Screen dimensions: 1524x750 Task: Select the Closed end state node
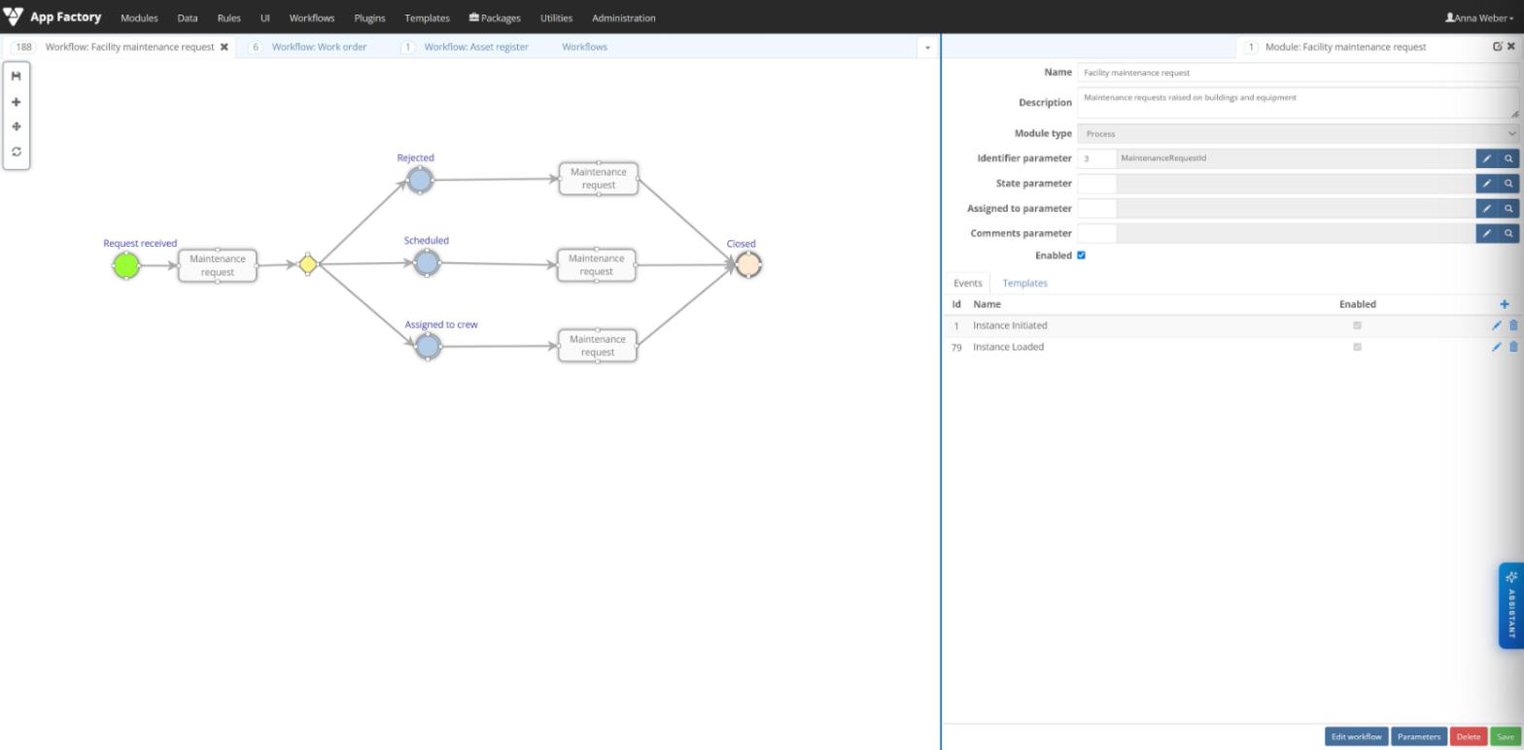coord(748,264)
